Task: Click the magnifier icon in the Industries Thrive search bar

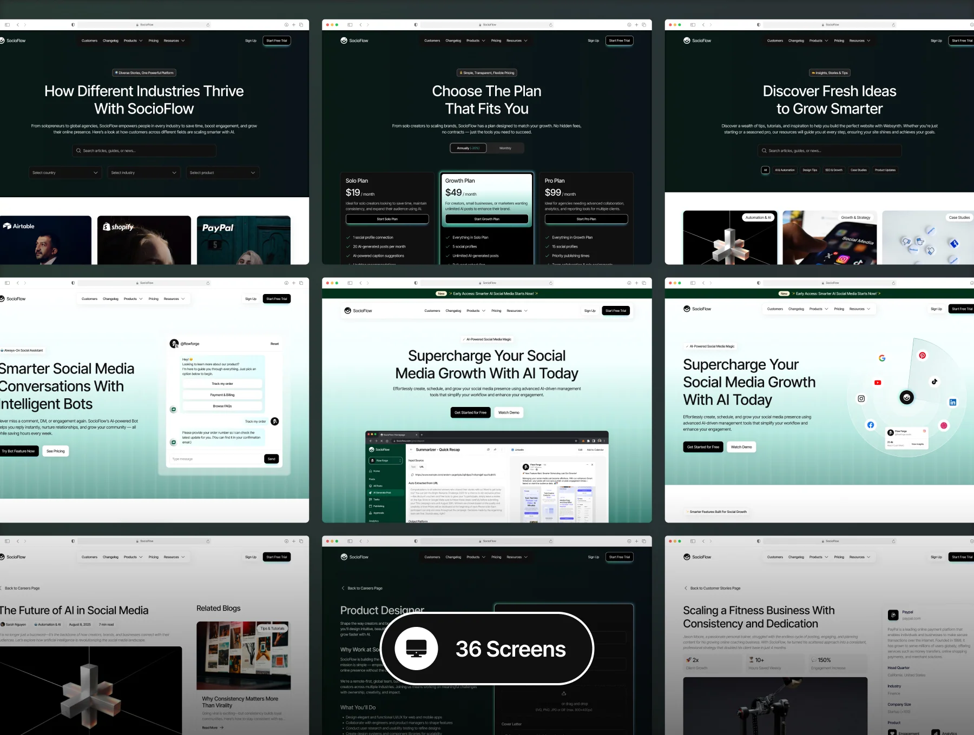Action: coord(78,151)
